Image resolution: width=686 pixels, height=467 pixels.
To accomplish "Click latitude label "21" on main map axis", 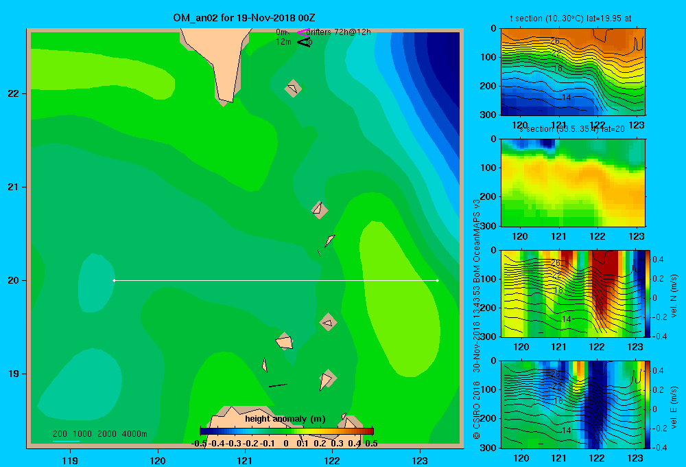I will click(x=14, y=187).
